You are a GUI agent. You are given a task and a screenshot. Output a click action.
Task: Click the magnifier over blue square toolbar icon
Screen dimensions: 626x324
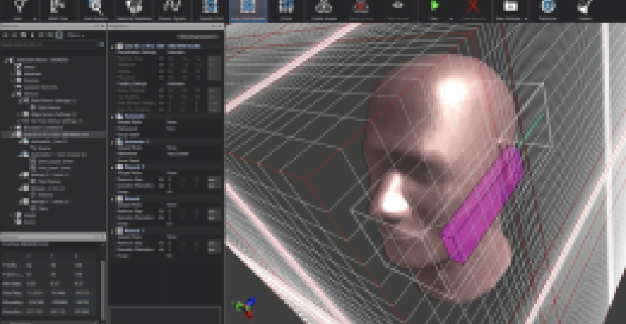point(95,6)
